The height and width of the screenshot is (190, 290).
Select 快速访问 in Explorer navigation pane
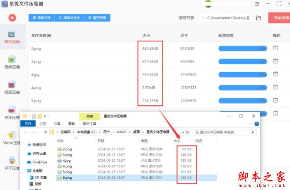point(37,145)
